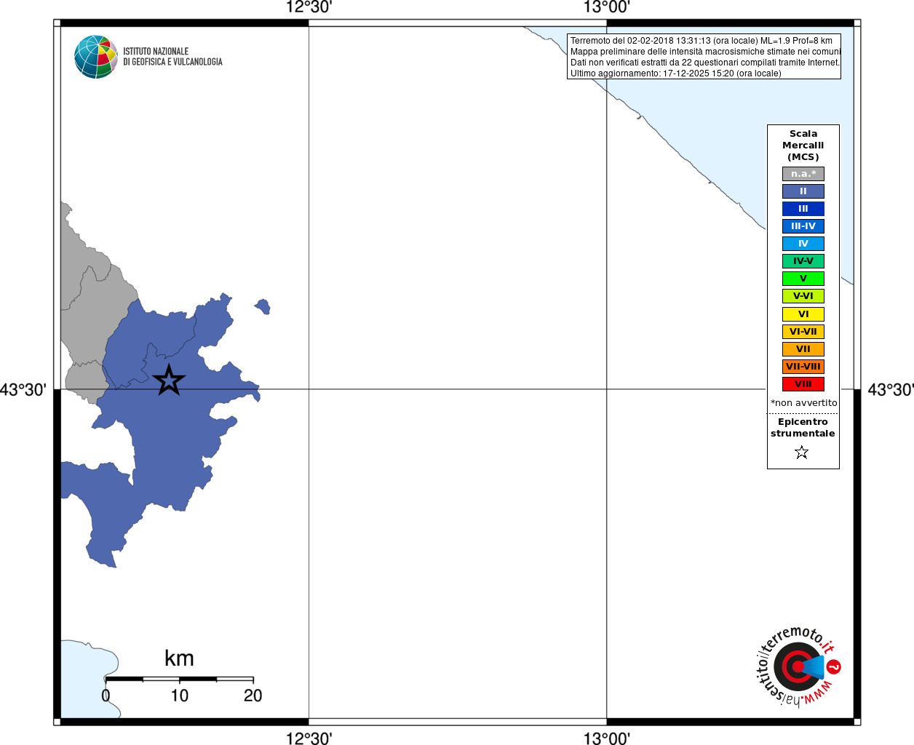Select the VII-VIII intensity legend swatch
914x745 pixels.
[803, 367]
